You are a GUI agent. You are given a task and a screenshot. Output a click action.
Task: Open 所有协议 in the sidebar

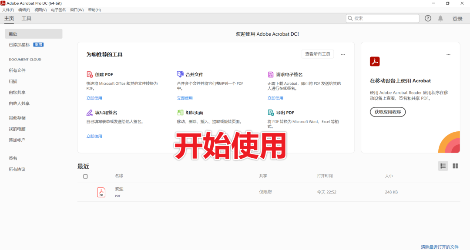coord(17,170)
